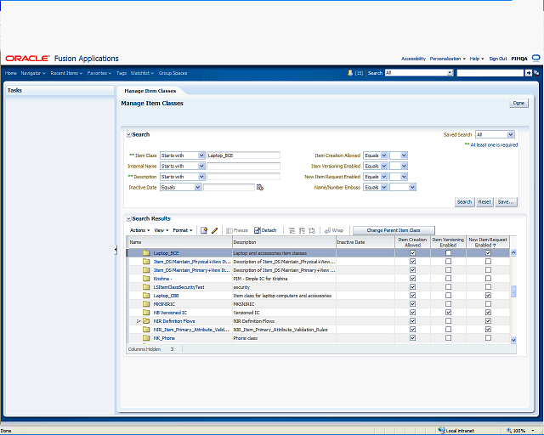Image resolution: width=544 pixels, height=435 pixels.
Task: Click the Laptop_BCE folder icon
Action: point(145,253)
